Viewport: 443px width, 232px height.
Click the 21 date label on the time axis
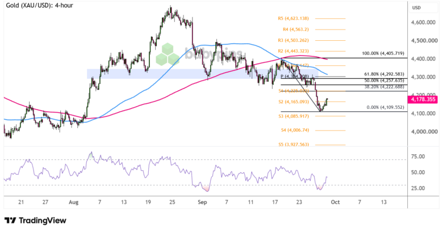(x=21, y=202)
